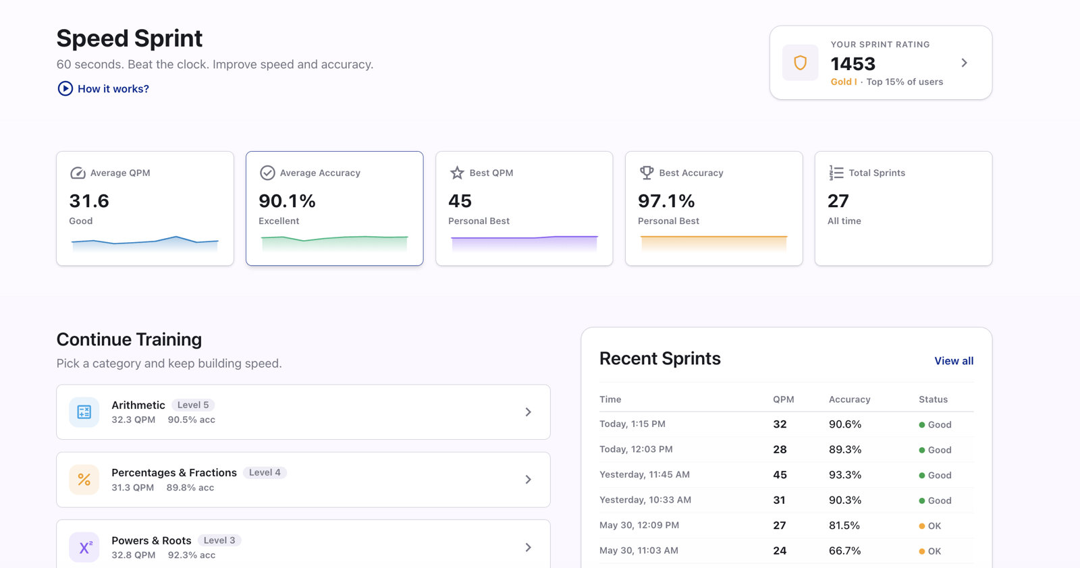Click the gold shield rating icon

(x=801, y=63)
